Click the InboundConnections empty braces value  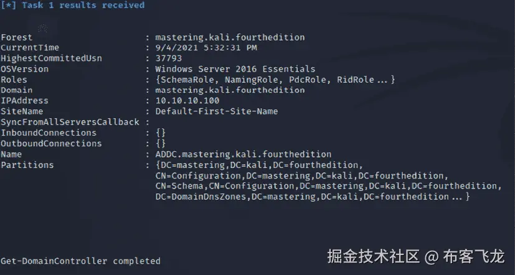pyautogui.click(x=161, y=133)
